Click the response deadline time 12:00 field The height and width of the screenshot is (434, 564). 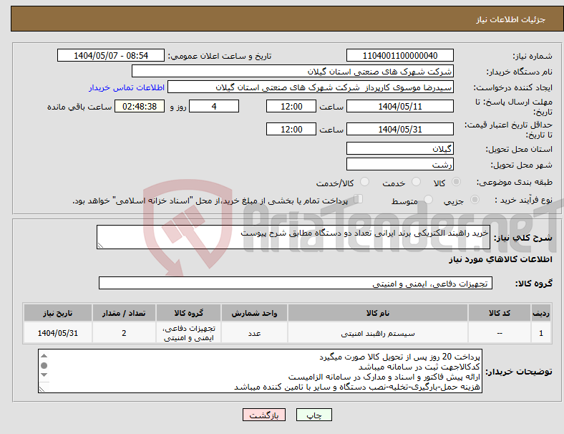(x=291, y=106)
